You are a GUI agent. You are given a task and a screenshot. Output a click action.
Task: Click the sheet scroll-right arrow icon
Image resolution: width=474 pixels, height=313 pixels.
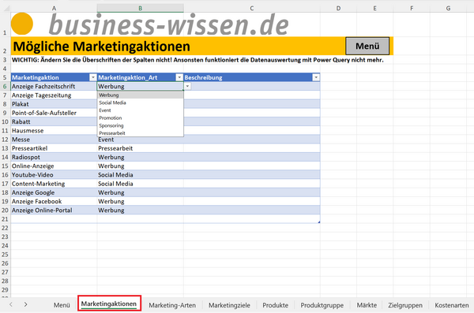(26, 304)
